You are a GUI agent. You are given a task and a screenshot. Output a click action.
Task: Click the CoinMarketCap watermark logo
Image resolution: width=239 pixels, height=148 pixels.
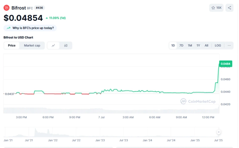coord(183,101)
